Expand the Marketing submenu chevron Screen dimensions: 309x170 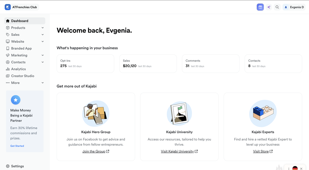[x=43, y=55]
